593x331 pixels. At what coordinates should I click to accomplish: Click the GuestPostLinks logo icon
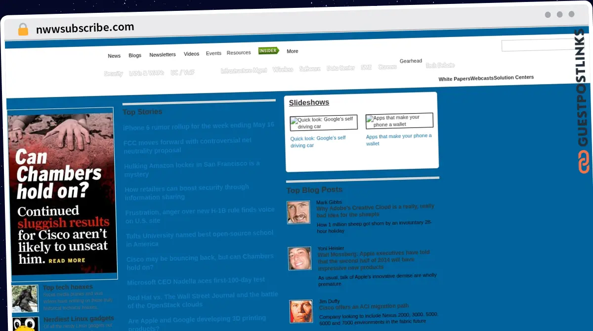(585, 163)
